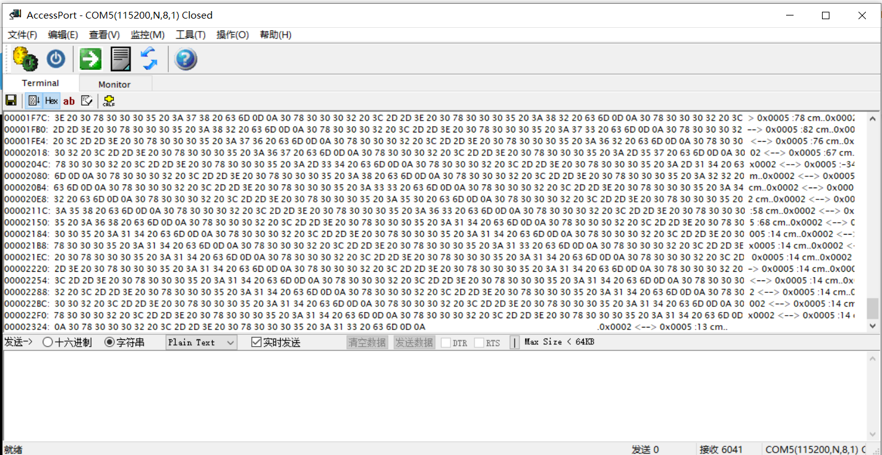This screenshot has width=882, height=455.
Task: Click the receive pane vertical scrollbar thumb
Action: point(872,308)
